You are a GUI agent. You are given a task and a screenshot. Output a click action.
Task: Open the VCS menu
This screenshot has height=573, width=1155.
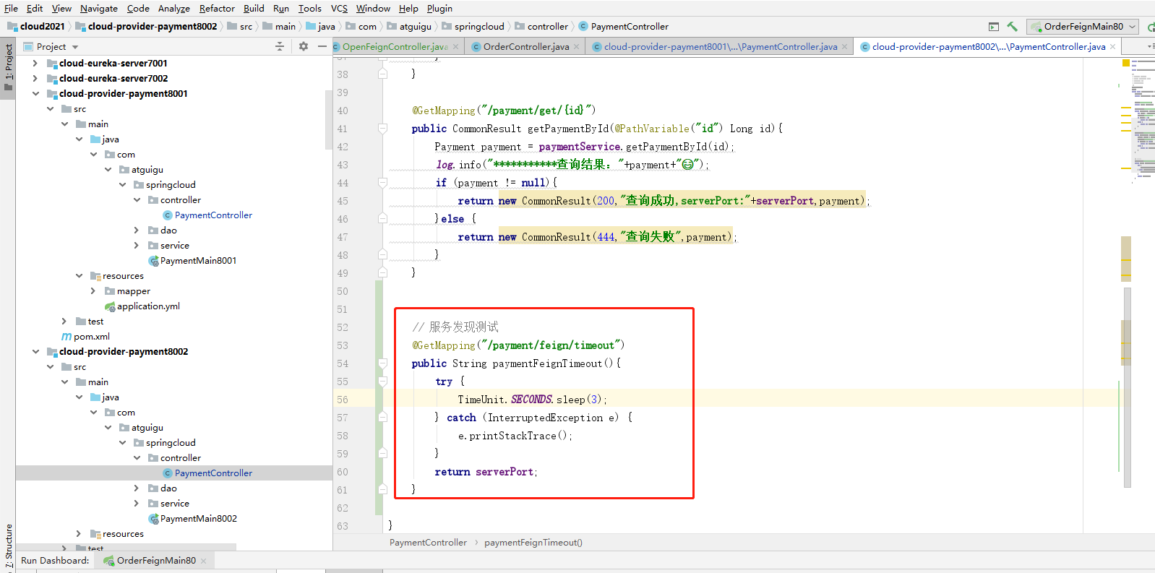point(339,8)
